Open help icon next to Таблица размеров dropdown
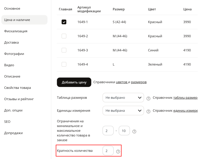The image size is (202, 161). coord(148,98)
